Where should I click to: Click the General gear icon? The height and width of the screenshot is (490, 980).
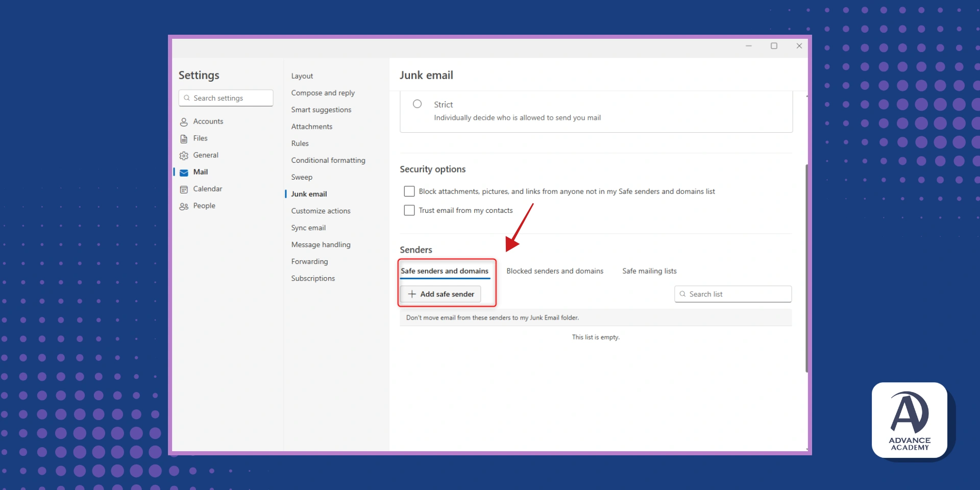pyautogui.click(x=184, y=156)
